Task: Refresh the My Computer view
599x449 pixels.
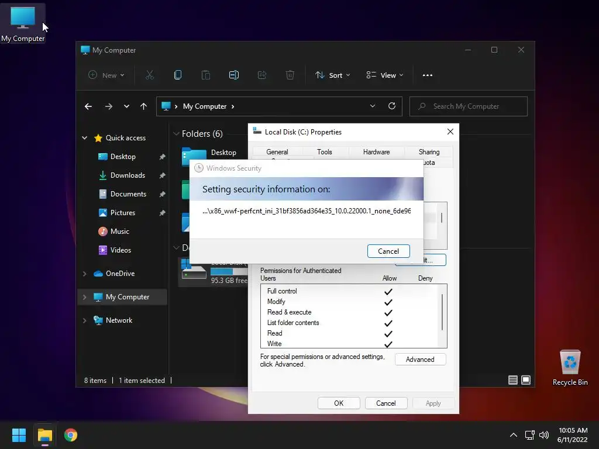Action: (391, 106)
